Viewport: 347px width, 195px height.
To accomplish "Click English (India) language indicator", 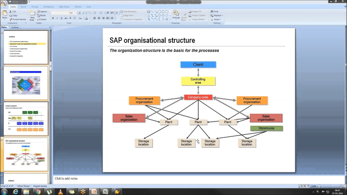I will point(40,186).
